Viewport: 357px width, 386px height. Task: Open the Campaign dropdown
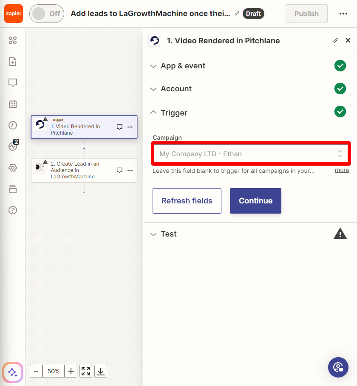(x=251, y=154)
